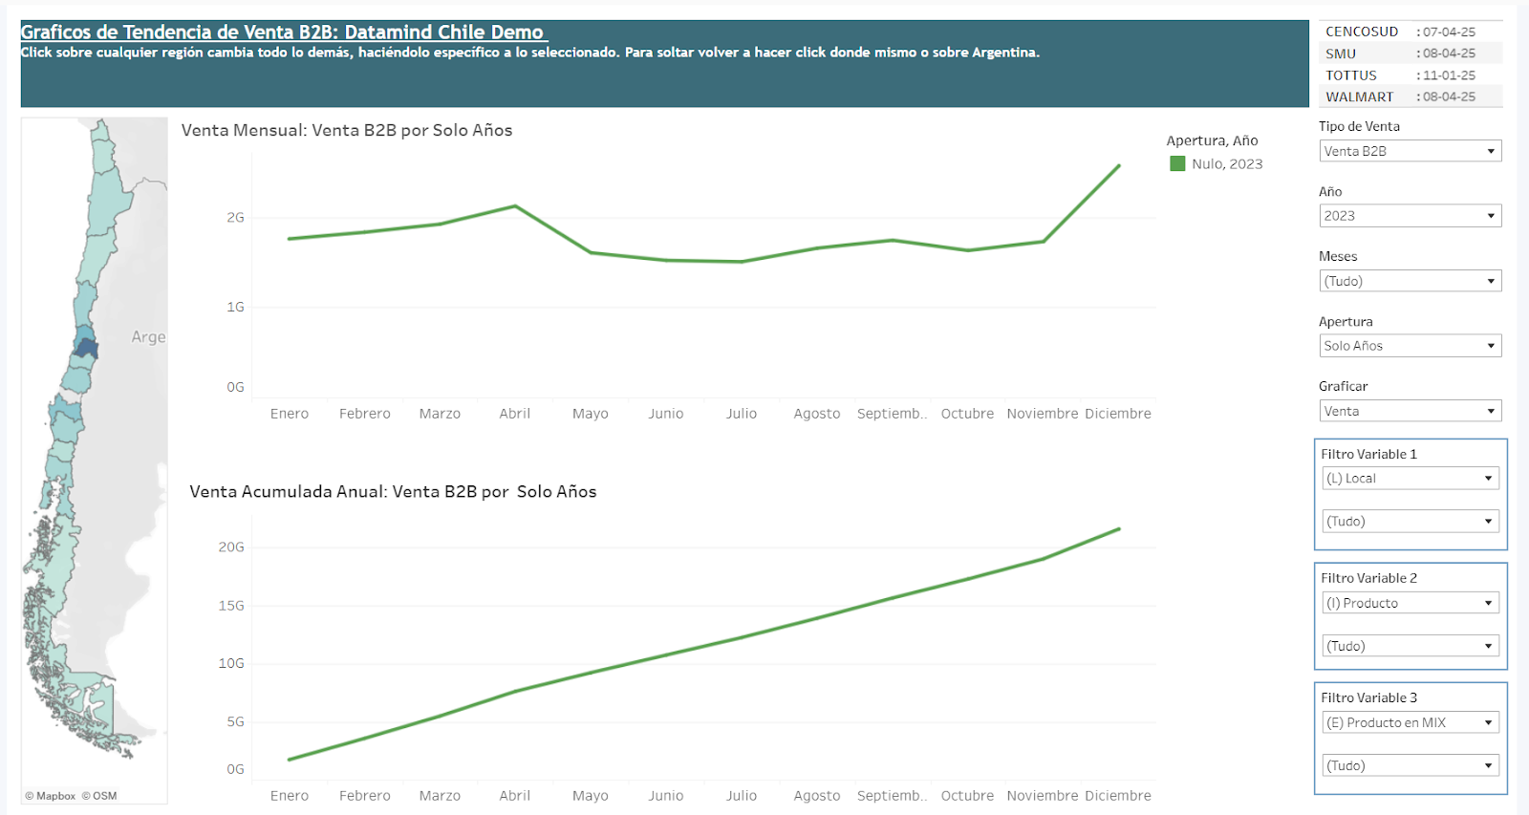
Task: Click the Mapbox attribution link
Action: tap(55, 796)
